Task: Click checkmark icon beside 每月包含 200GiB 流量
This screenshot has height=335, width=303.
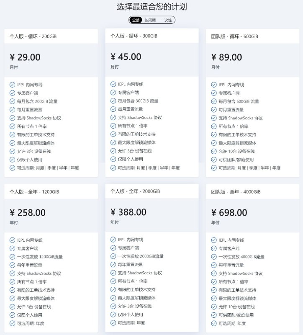Action: click(13, 101)
